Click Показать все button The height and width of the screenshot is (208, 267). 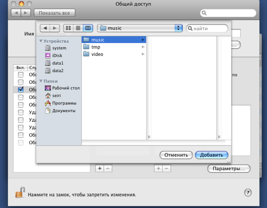[x=55, y=13]
